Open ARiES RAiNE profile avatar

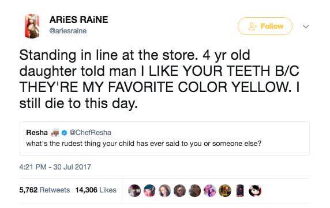pos(32,26)
